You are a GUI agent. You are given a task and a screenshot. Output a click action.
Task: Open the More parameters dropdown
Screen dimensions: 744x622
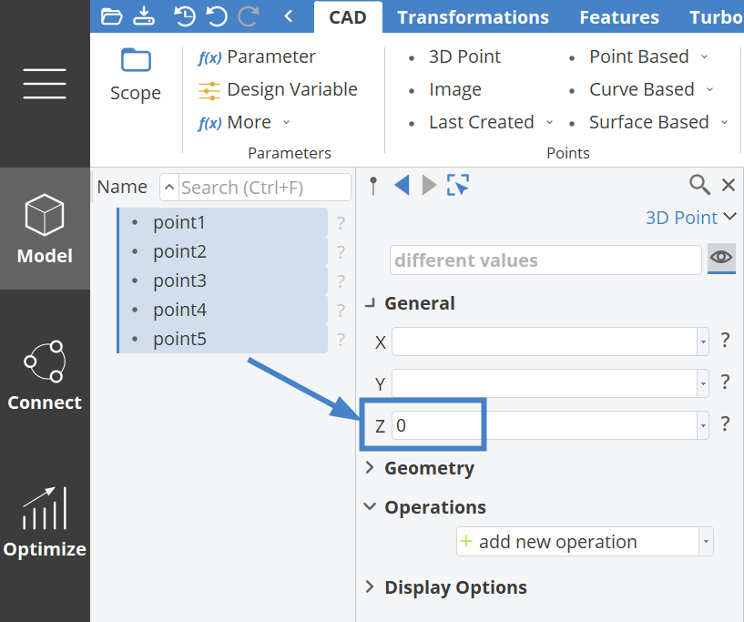[244, 122]
